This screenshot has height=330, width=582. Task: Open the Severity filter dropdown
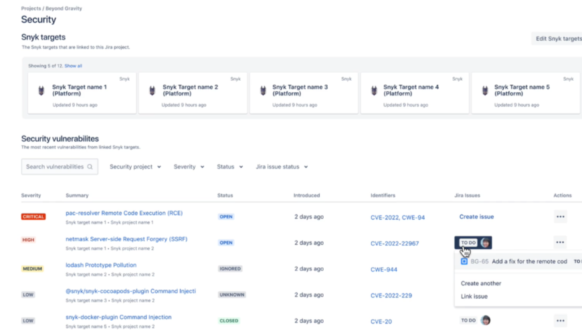click(189, 167)
